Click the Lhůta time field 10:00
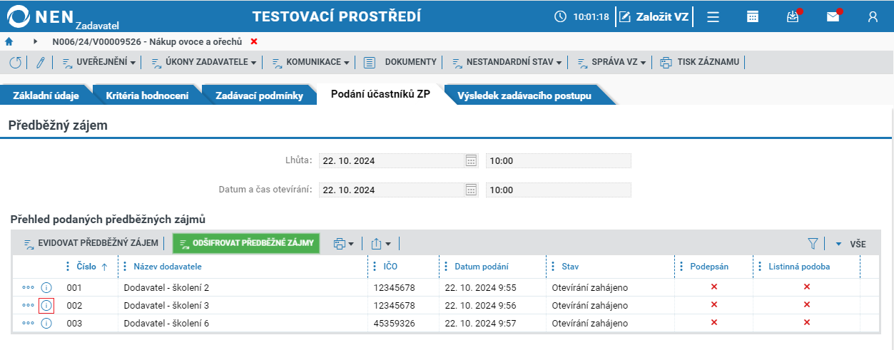The image size is (894, 350). pos(558,160)
